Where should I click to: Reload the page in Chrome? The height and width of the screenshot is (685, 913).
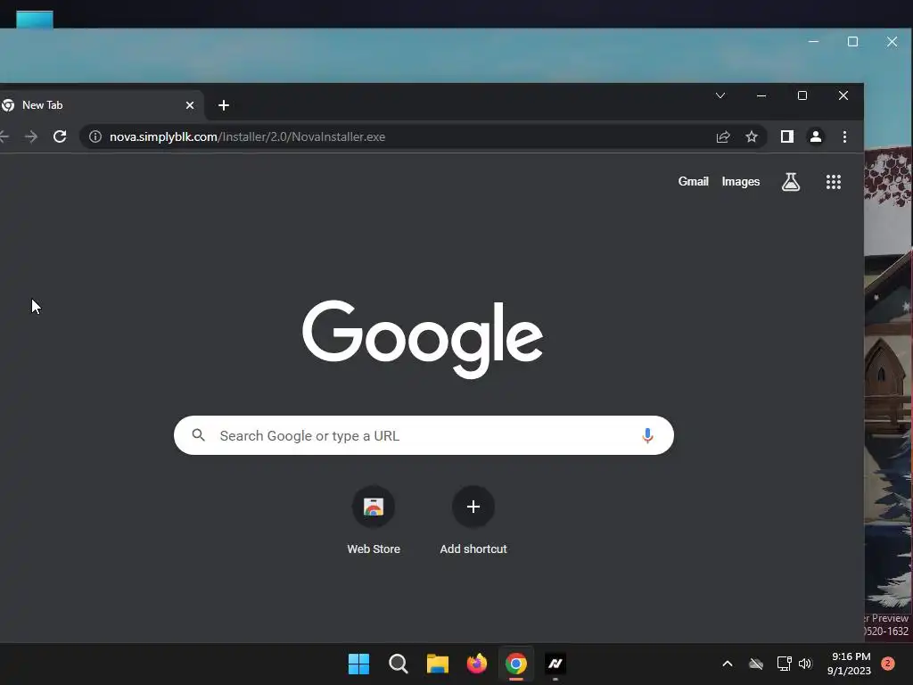click(x=60, y=136)
